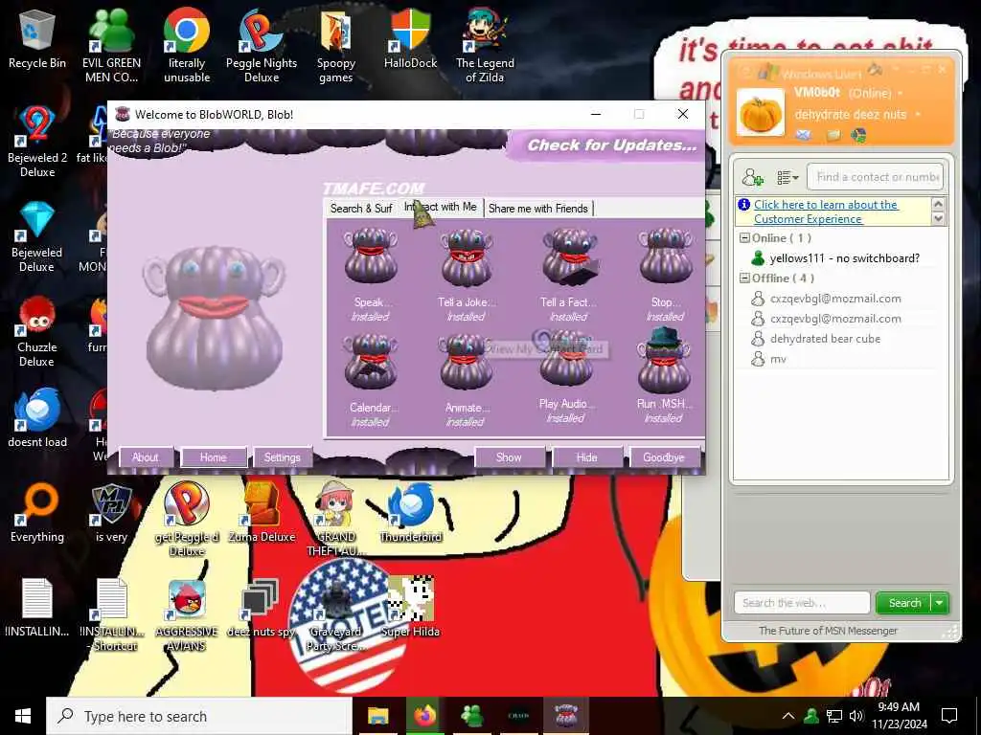Click the Play Audio blob icon
Screen dimensions: 981x735
566,360
